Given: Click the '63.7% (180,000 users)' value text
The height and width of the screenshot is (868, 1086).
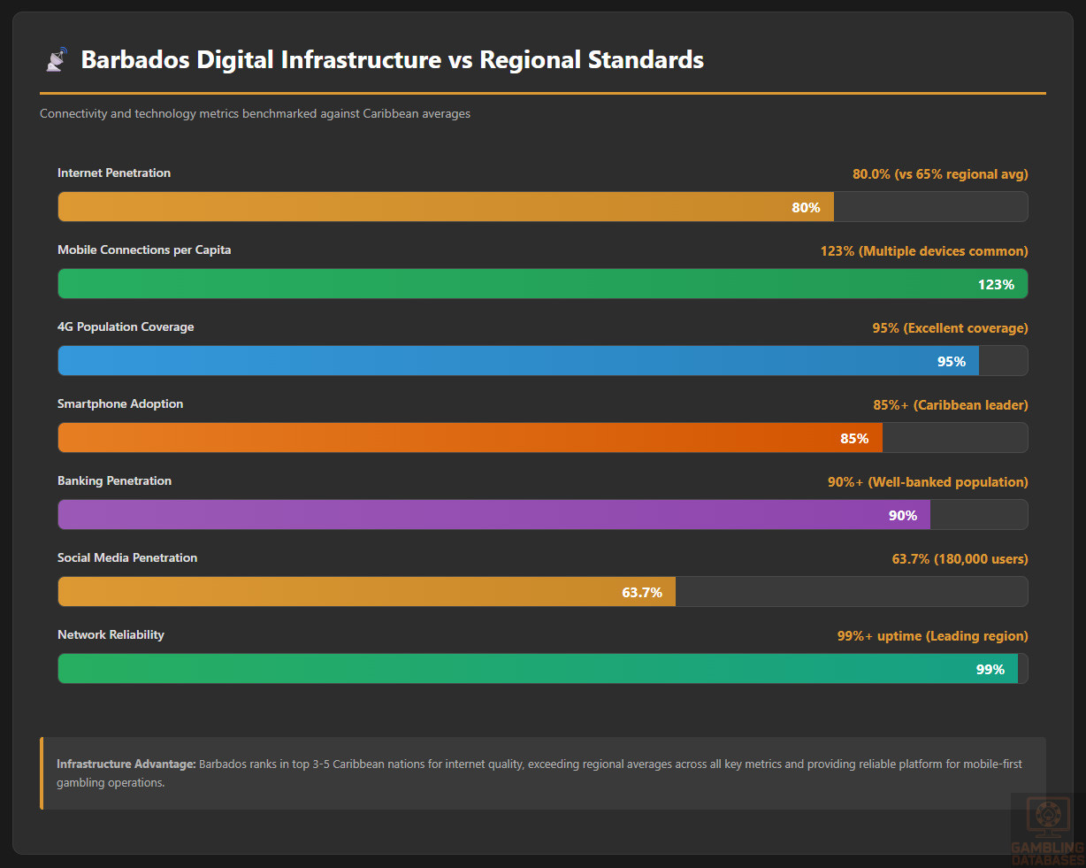Looking at the screenshot, I should point(960,559).
